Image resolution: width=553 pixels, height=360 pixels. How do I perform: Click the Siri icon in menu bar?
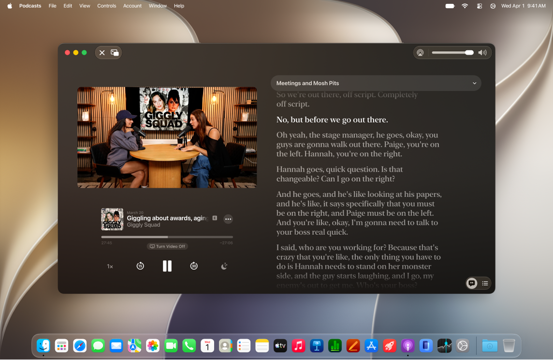tap(493, 6)
